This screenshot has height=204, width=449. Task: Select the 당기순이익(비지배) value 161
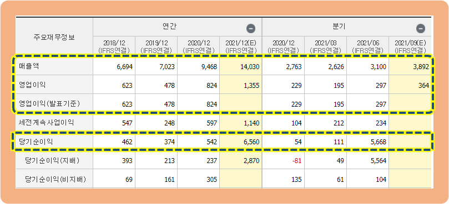pyautogui.click(x=169, y=180)
